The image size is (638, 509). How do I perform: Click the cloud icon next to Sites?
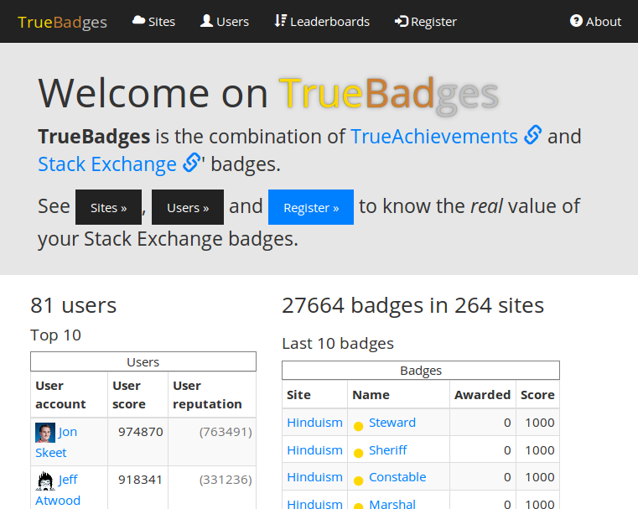[x=138, y=20]
